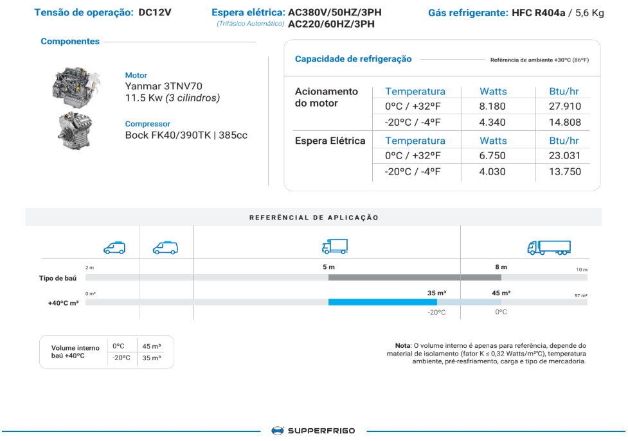Click the dark gray Tipo de baú bar

[x=415, y=277]
